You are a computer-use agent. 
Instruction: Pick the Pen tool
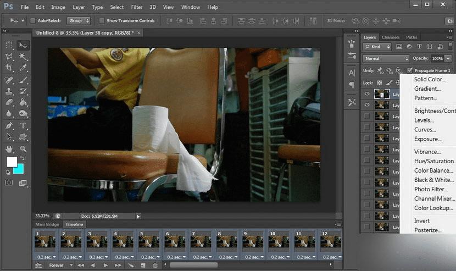[x=9, y=125]
